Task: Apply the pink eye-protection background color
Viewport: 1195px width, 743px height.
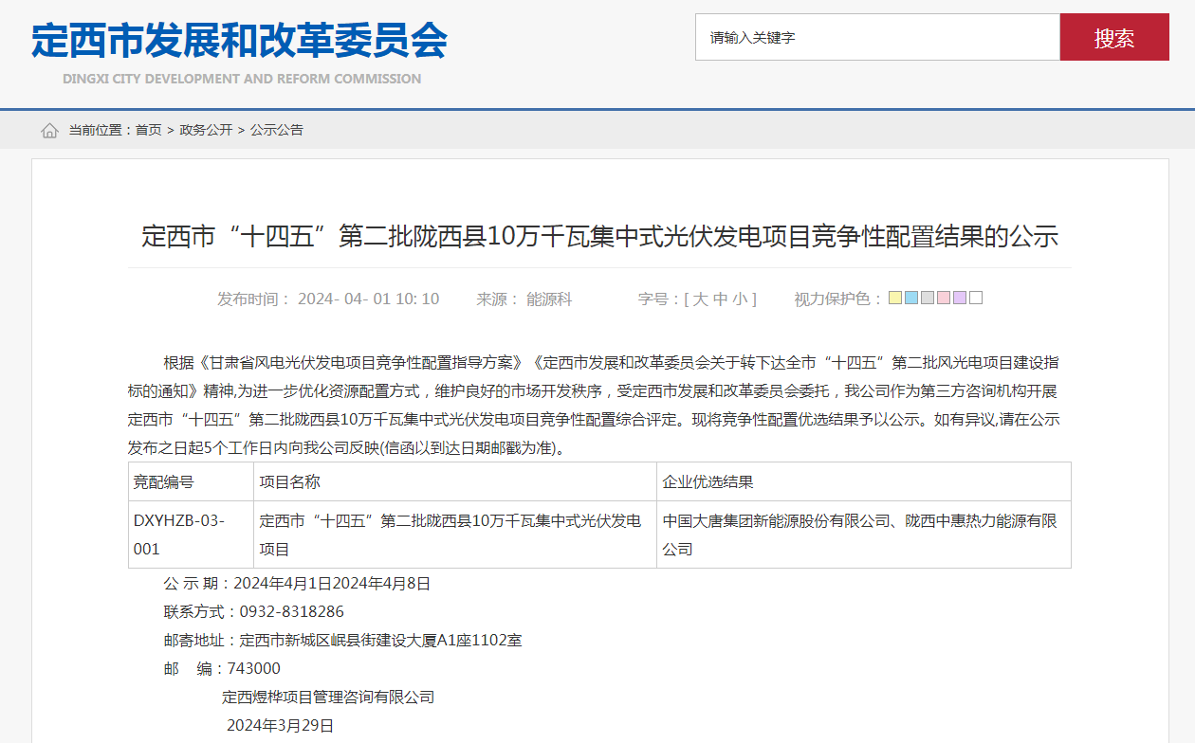Action: click(944, 298)
